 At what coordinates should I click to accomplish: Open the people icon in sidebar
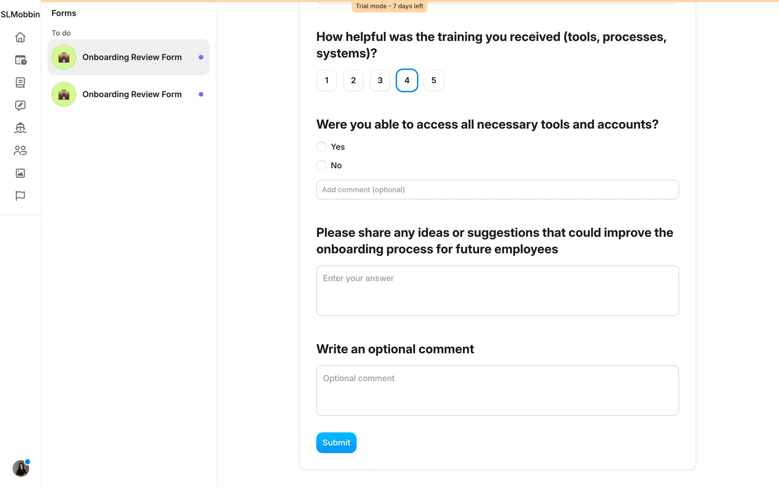(x=20, y=151)
